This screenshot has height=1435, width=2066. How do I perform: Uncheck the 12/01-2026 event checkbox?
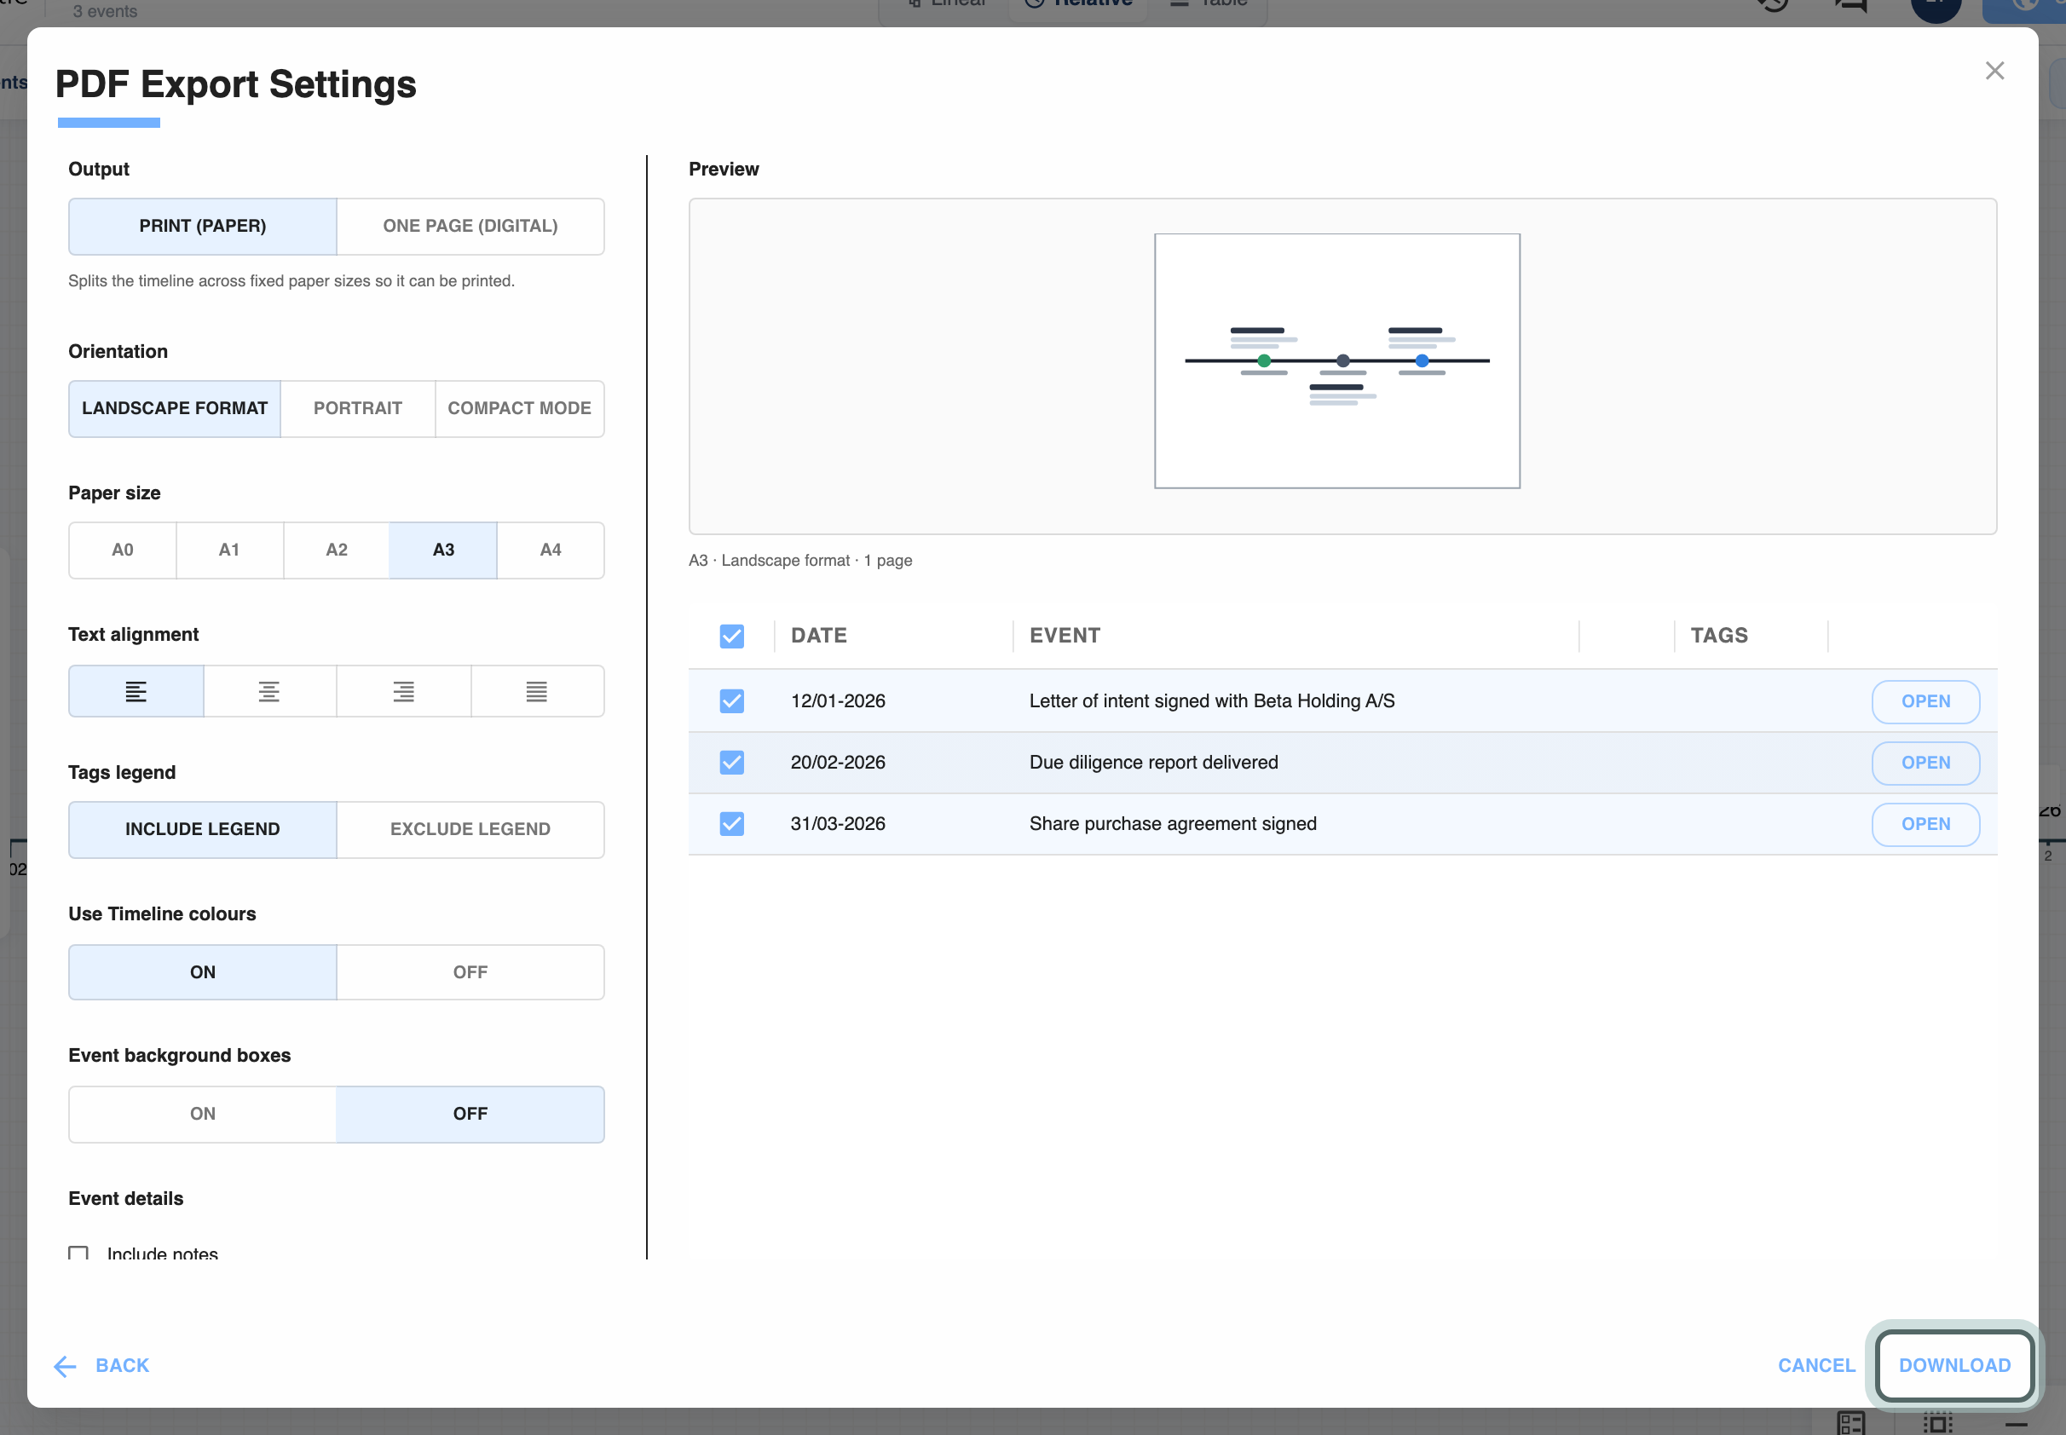click(x=732, y=701)
